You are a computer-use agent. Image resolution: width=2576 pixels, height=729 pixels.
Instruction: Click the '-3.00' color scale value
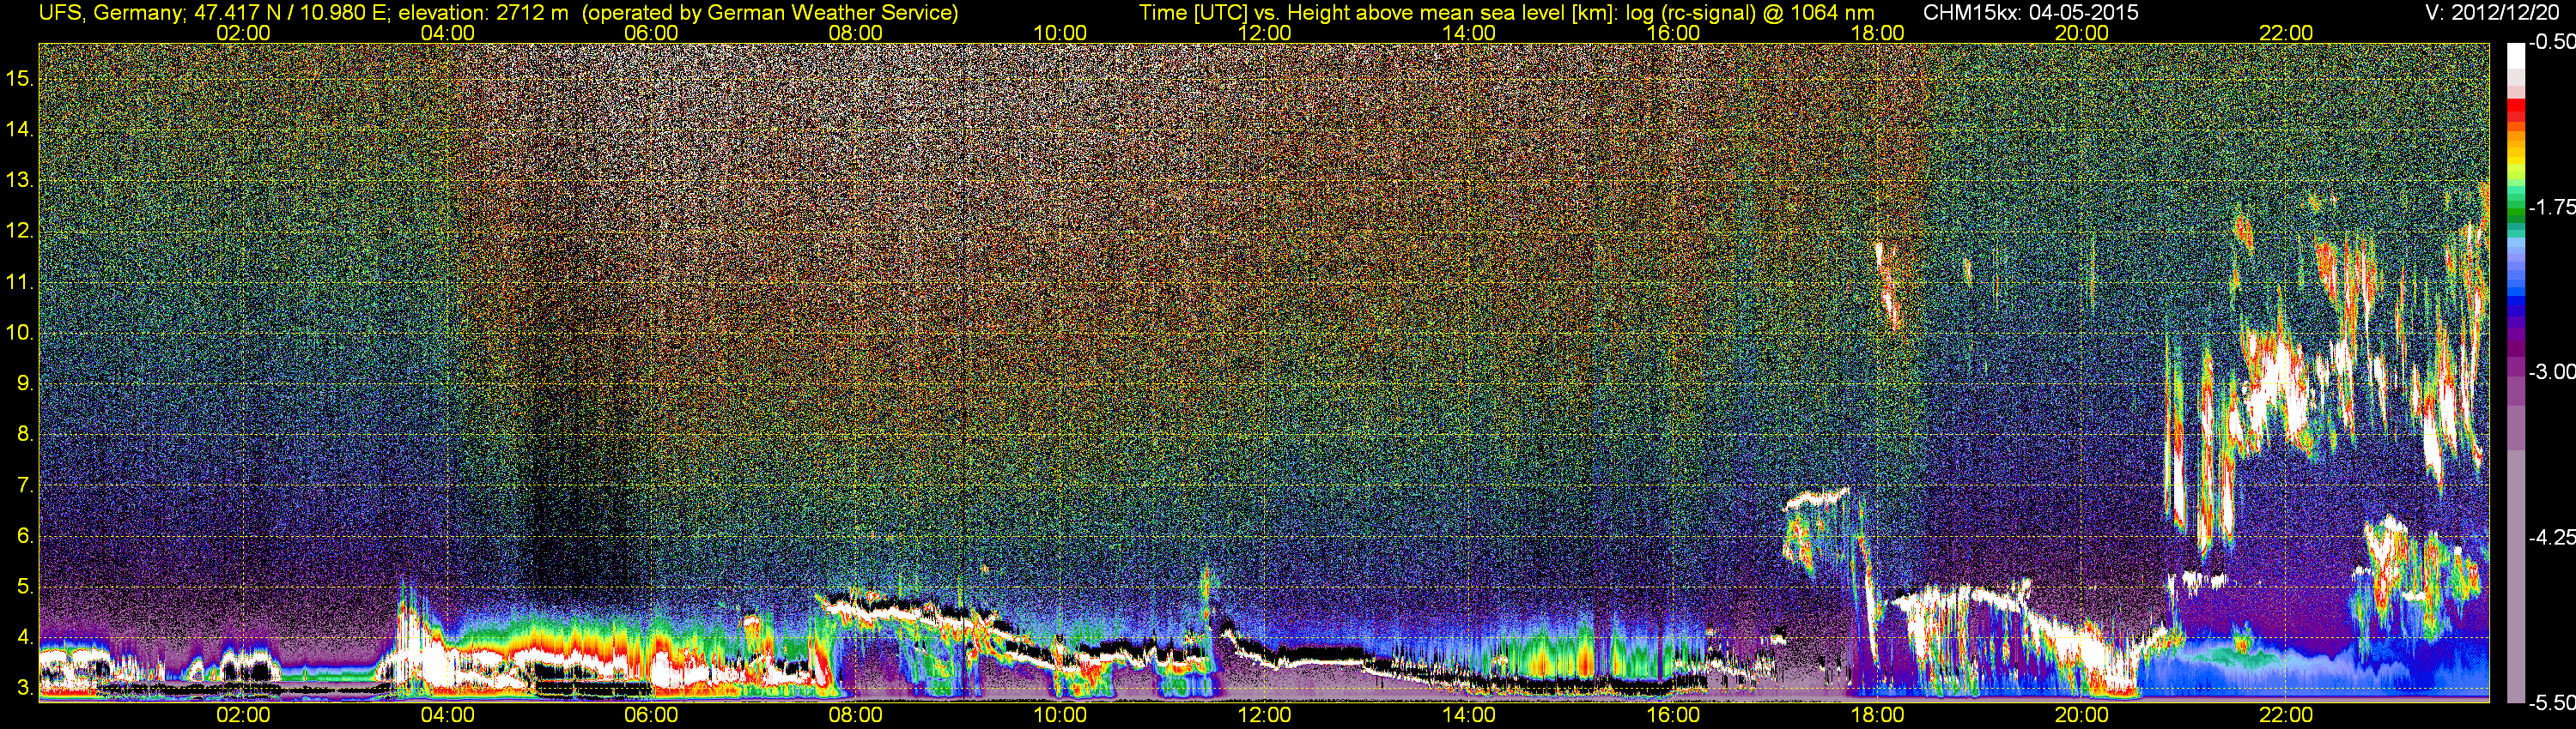pyautogui.click(x=2552, y=371)
